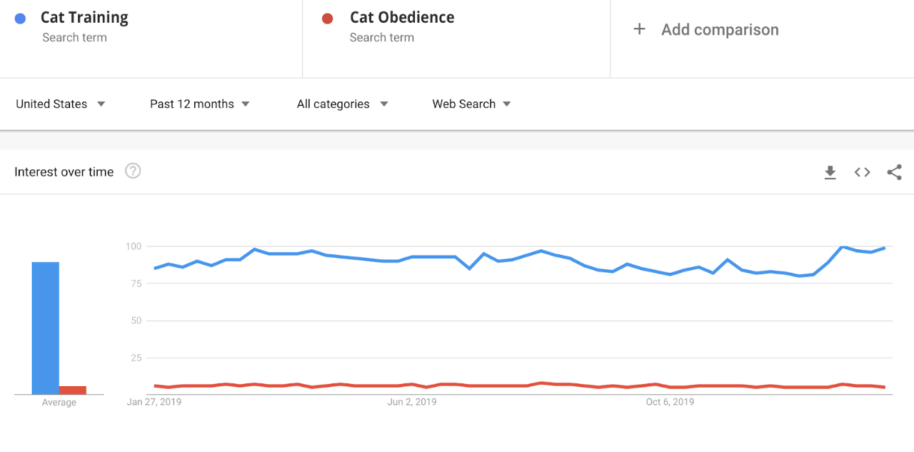Edit the Cat Obedience search term
Screen dimensions: 914x452
(402, 18)
